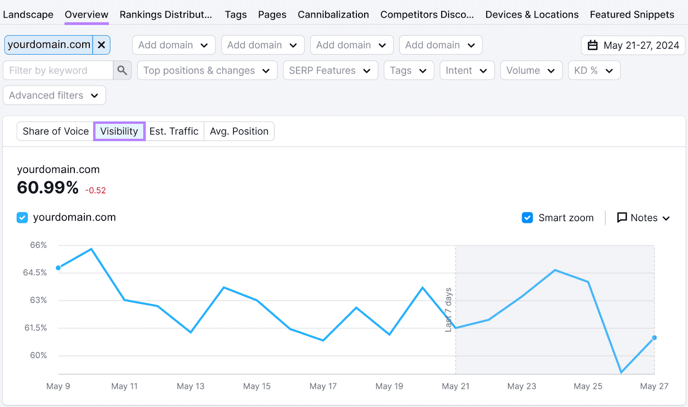688x407 pixels.
Task: Expand the Notes chevron dropdown
Action: click(667, 217)
